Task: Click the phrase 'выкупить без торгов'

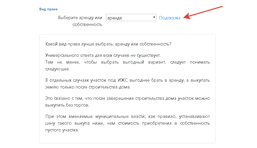Action: 67,105
